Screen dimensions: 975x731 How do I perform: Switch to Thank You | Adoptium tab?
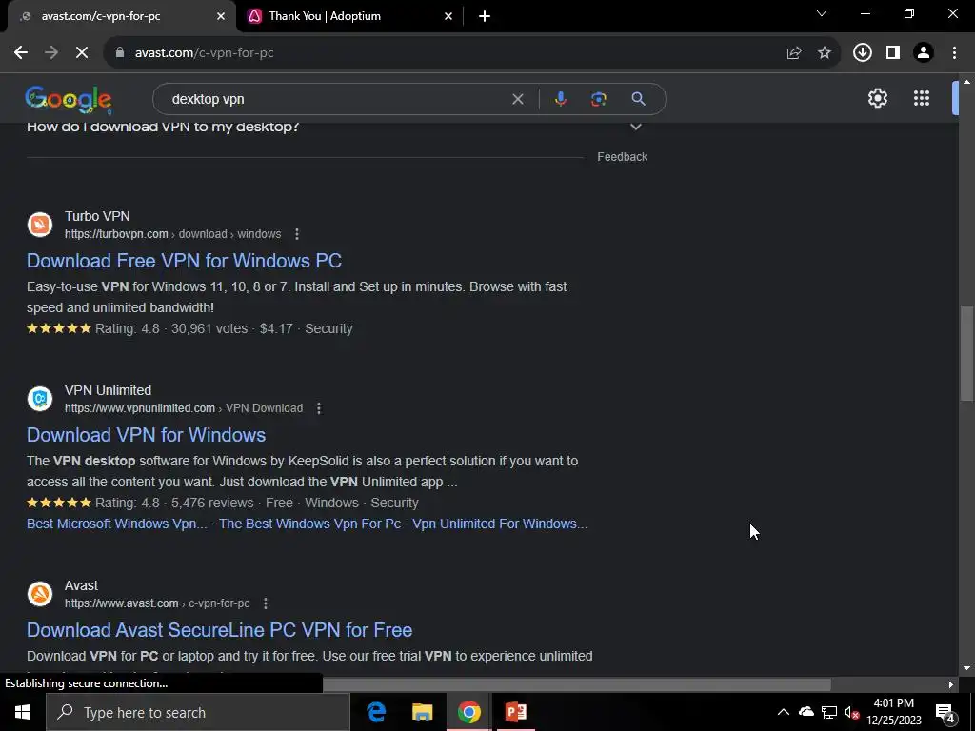pyautogui.click(x=350, y=16)
